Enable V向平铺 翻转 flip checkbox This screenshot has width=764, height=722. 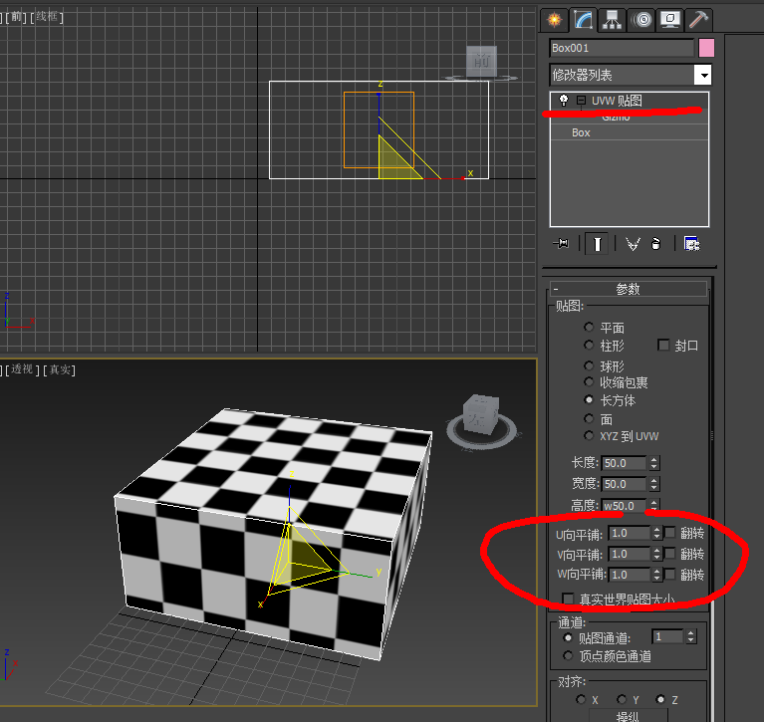pyautogui.click(x=670, y=554)
